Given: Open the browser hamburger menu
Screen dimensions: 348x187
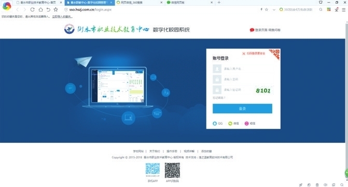Looking at the screenshot, I should (343, 9).
